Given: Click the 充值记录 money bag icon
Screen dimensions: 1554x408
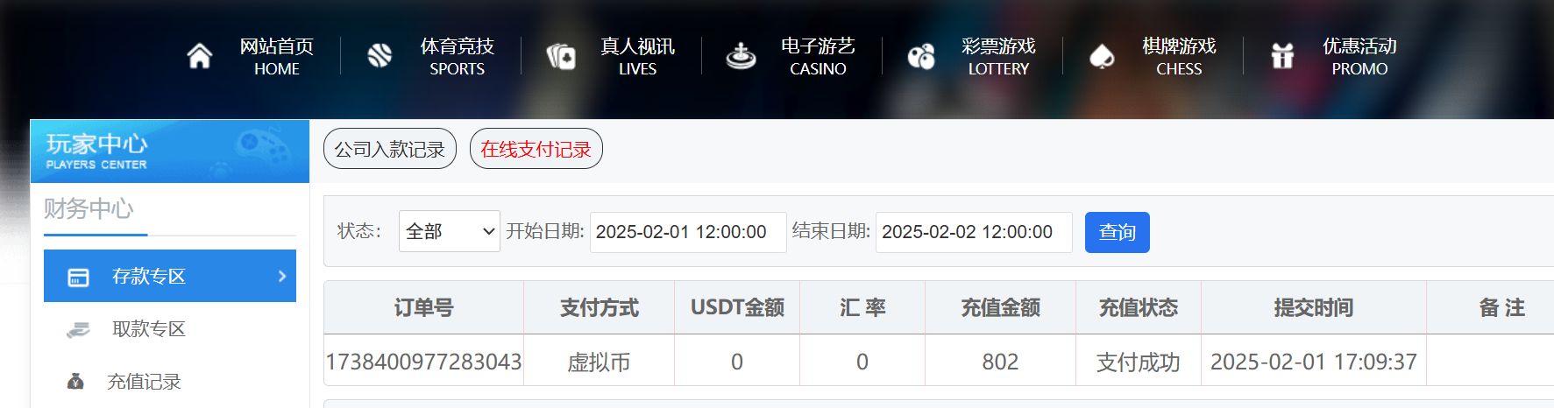Looking at the screenshot, I should (x=75, y=382).
